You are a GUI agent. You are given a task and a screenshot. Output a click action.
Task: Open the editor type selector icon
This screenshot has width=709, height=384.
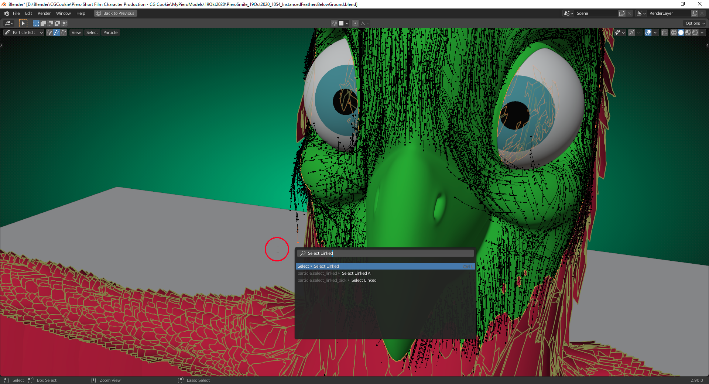pyautogui.click(x=8, y=23)
